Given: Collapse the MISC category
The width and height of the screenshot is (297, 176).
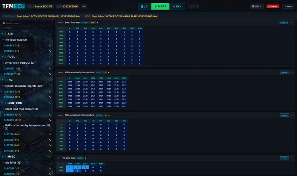Looking at the screenshot, I should click(3, 157).
